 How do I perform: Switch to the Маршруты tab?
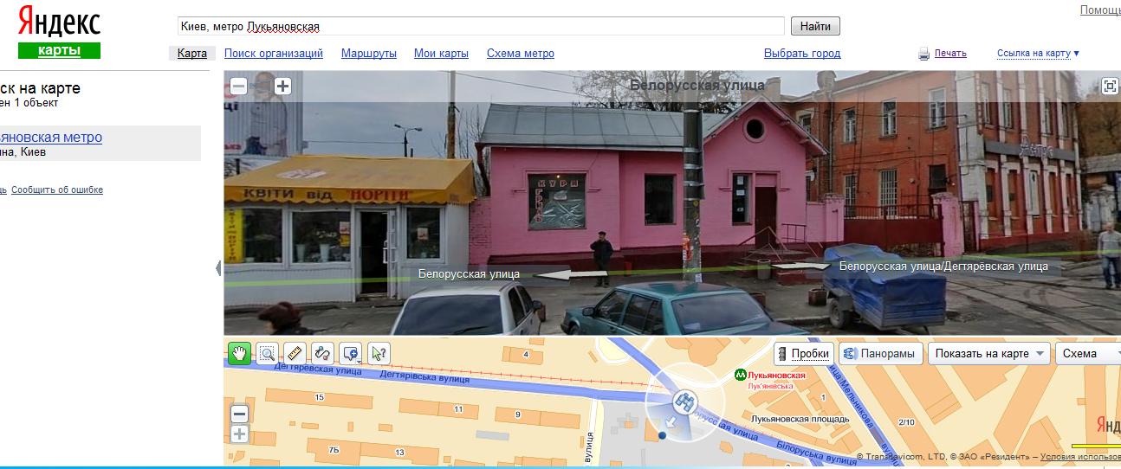pyautogui.click(x=369, y=54)
